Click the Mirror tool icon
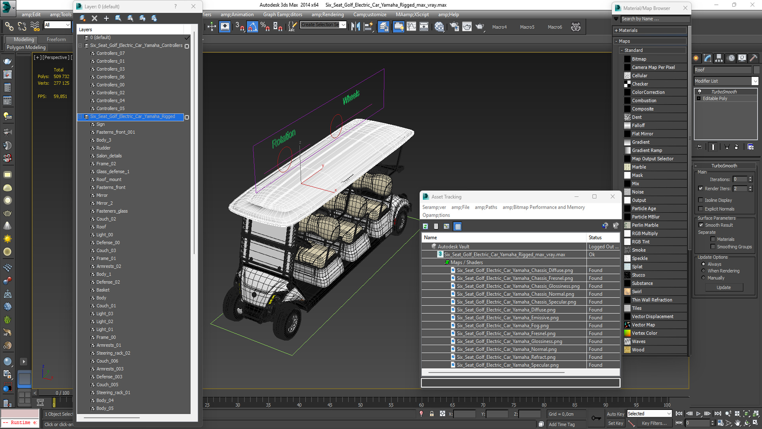Image resolution: width=762 pixels, height=429 pixels. (356, 27)
